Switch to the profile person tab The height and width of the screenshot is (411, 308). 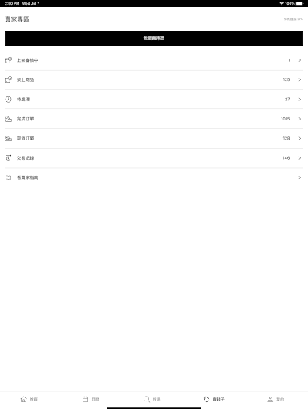pos(275,399)
